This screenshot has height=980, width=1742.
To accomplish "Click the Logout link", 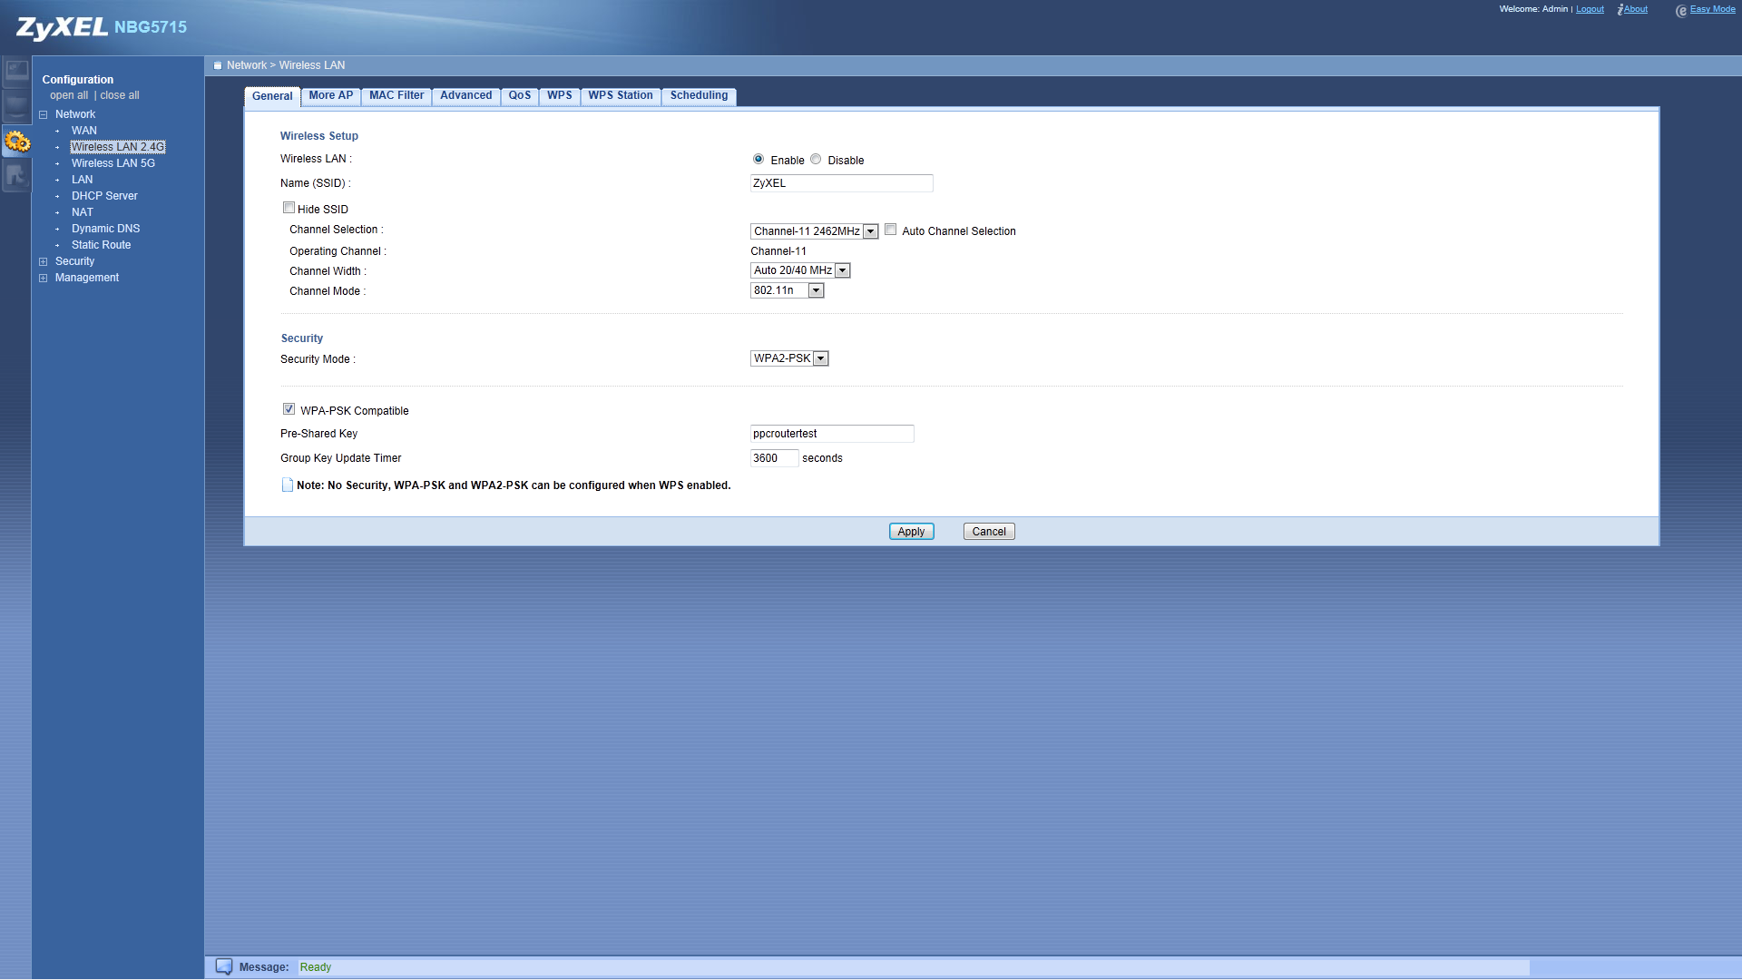I will coord(1590,9).
